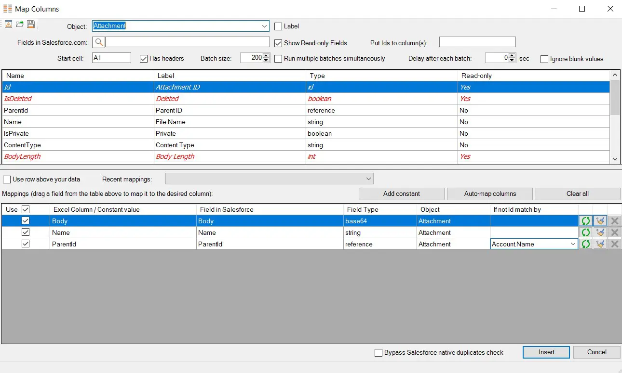
Task: Increase Batch size with up stepper
Action: [266, 55]
